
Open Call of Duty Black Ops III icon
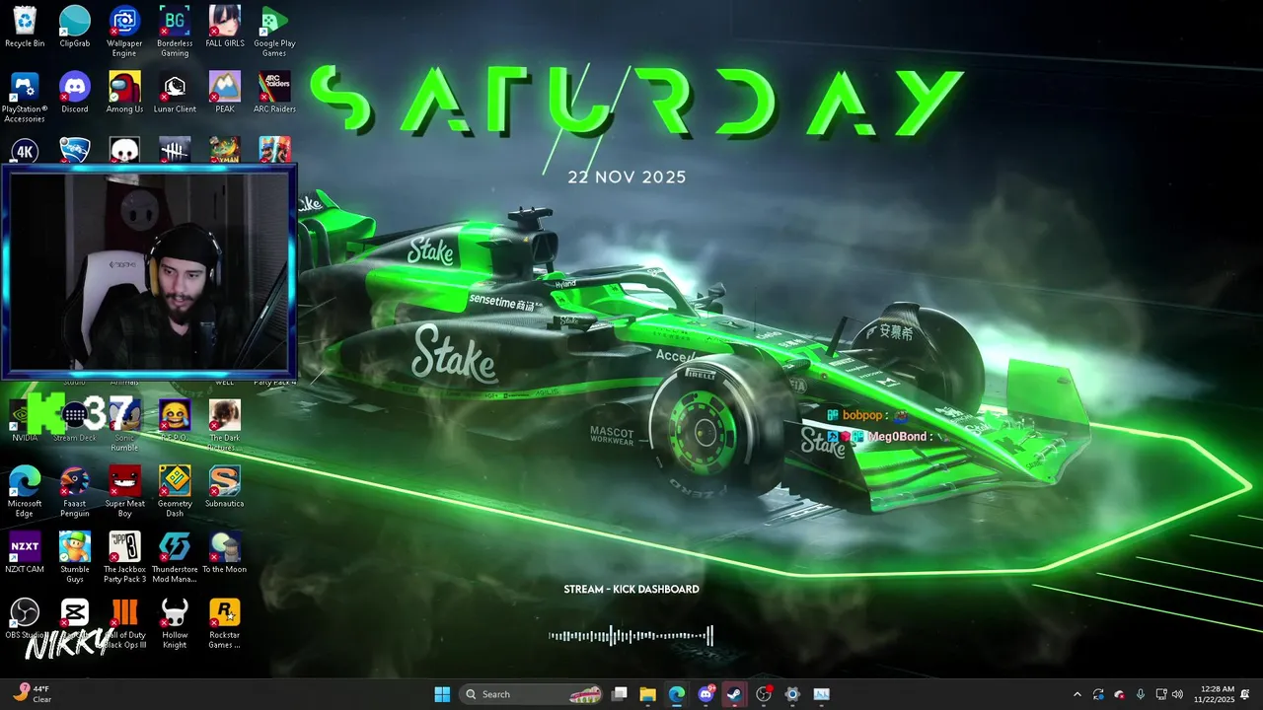pyautogui.click(x=124, y=623)
